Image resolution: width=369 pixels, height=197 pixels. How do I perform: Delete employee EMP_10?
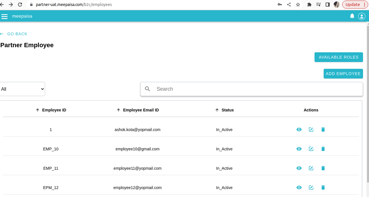(323, 149)
